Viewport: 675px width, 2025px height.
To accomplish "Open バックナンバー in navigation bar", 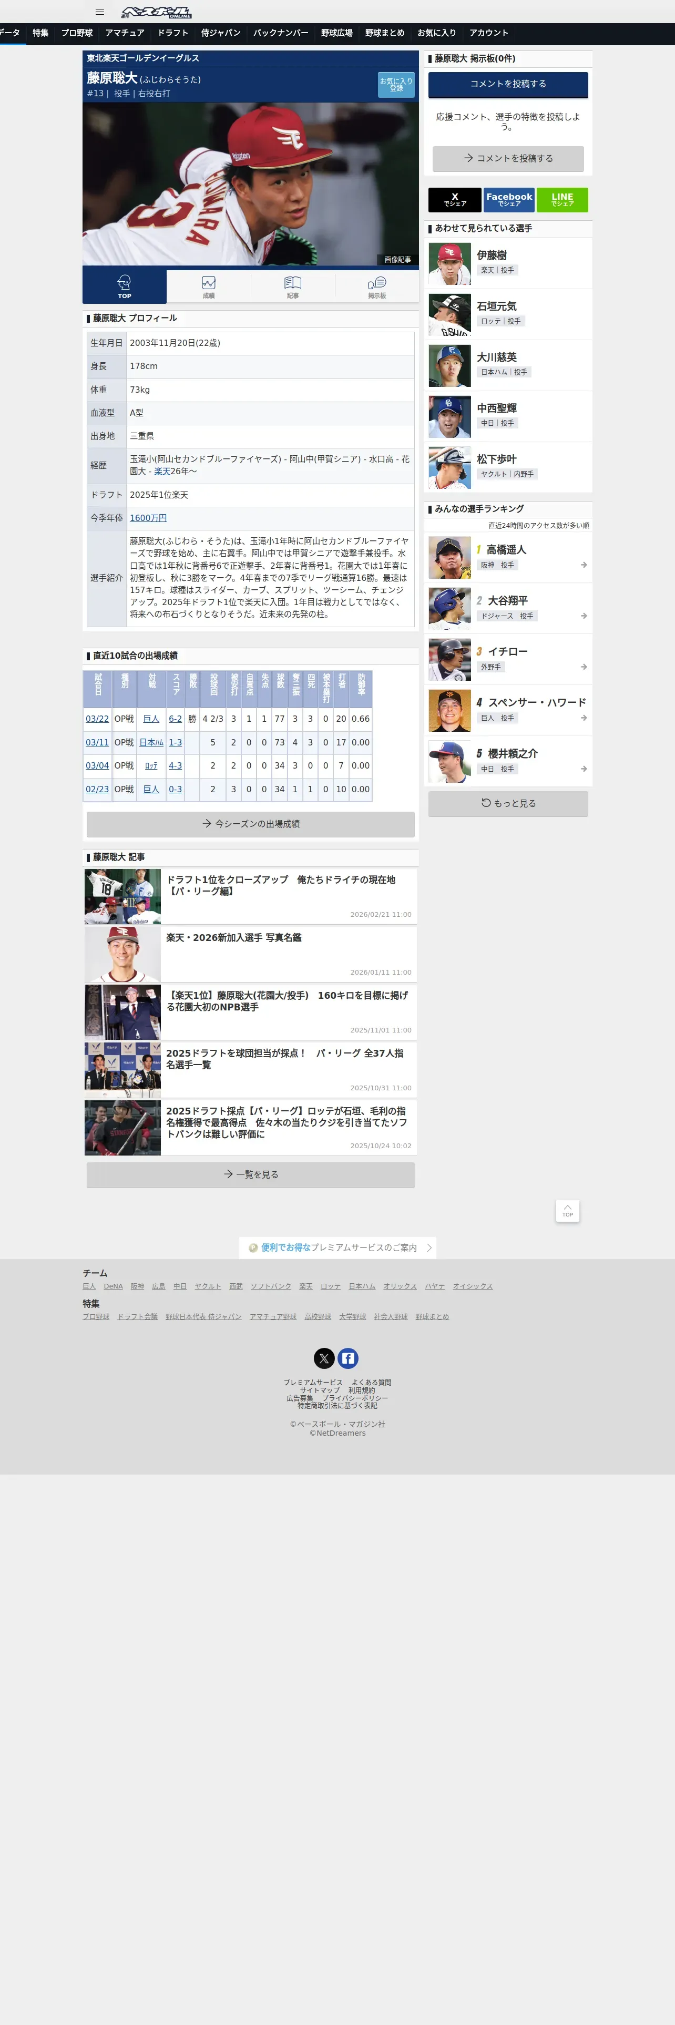I will (x=281, y=33).
